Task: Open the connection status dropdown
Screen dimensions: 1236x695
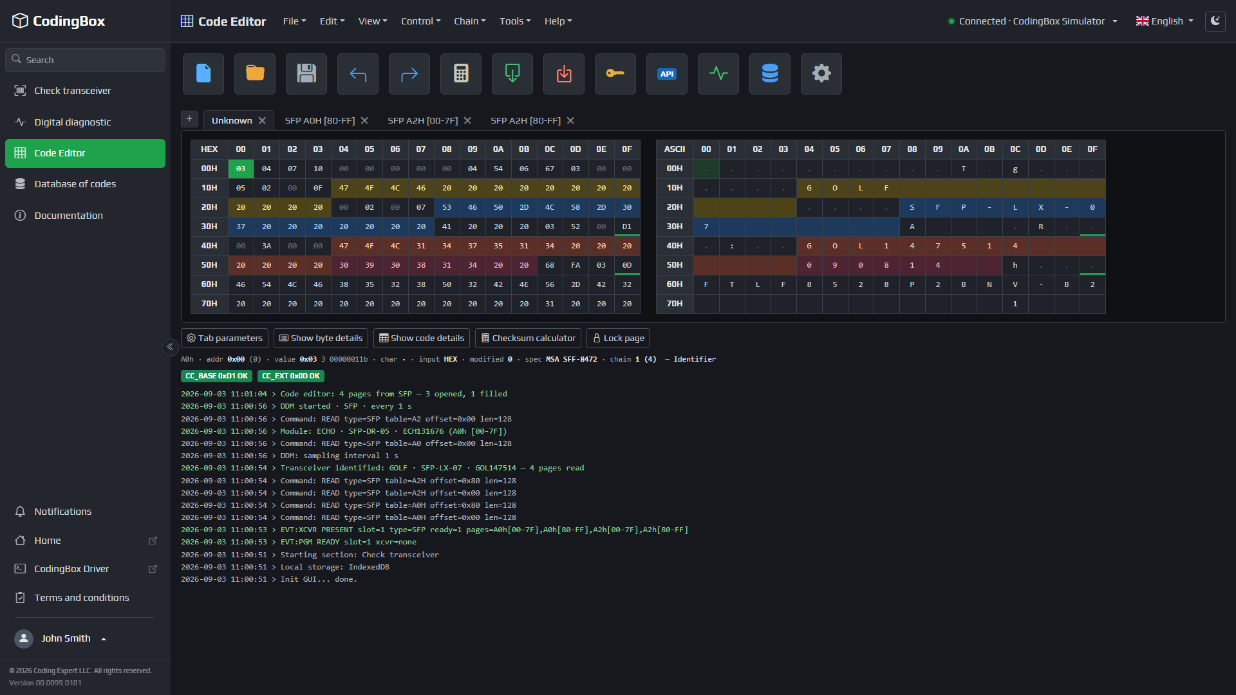Action: pyautogui.click(x=1033, y=21)
